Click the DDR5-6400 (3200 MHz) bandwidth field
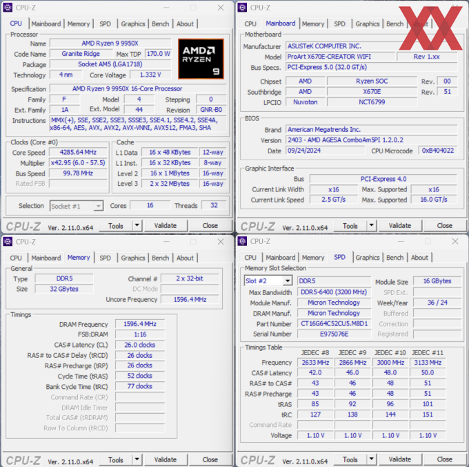 pyautogui.click(x=334, y=292)
